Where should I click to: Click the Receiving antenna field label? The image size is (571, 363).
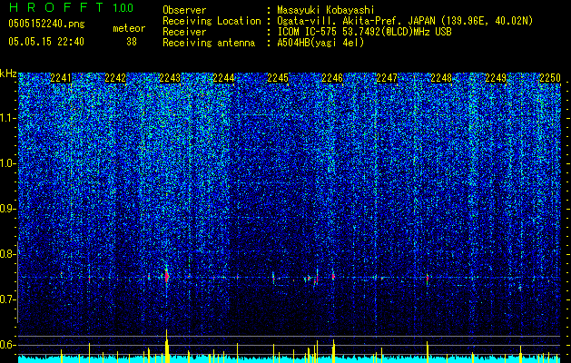click(209, 43)
